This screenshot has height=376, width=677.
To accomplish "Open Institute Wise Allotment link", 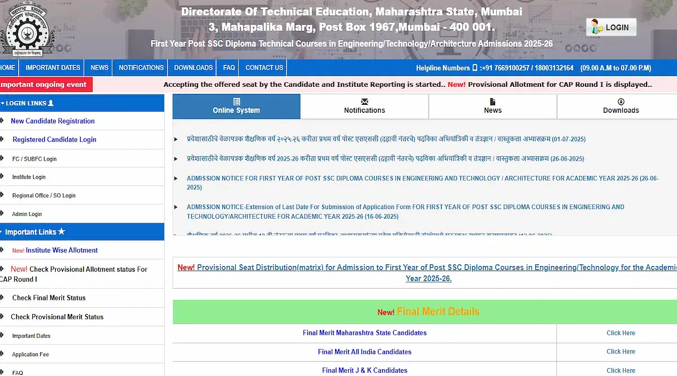I will (61, 250).
